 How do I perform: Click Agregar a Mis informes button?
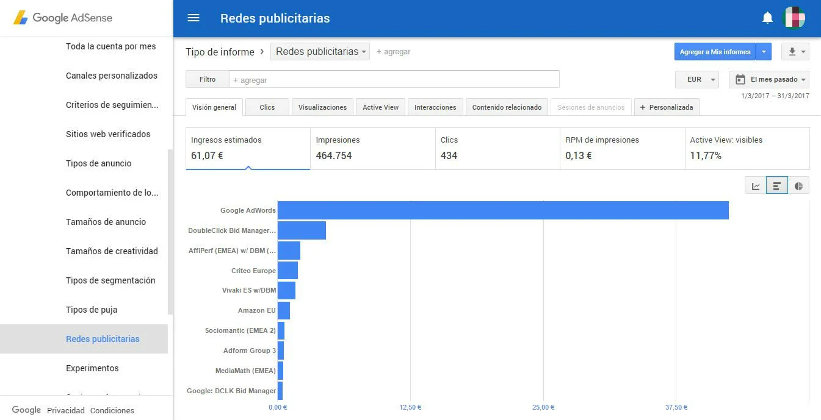pyautogui.click(x=715, y=52)
